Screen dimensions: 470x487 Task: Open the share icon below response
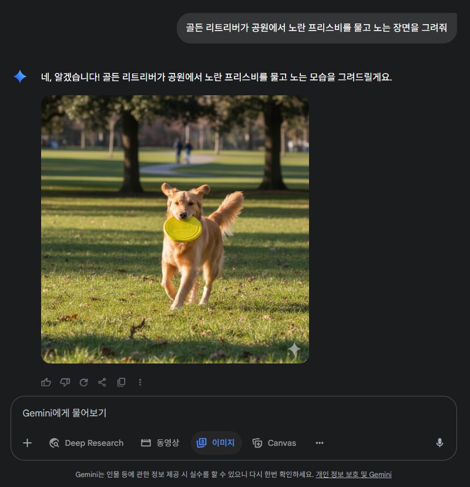pos(102,382)
